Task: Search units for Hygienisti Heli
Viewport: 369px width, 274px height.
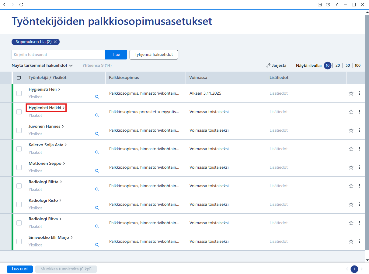Action: [97, 97]
